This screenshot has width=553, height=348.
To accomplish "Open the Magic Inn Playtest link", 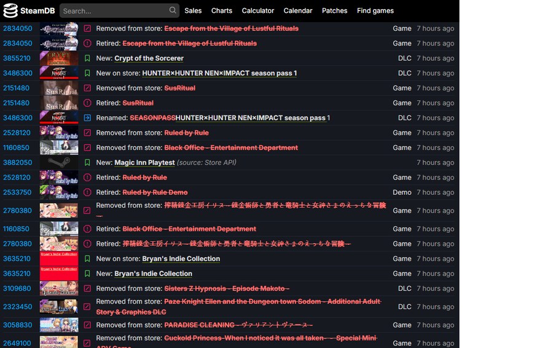I will pyautogui.click(x=144, y=162).
